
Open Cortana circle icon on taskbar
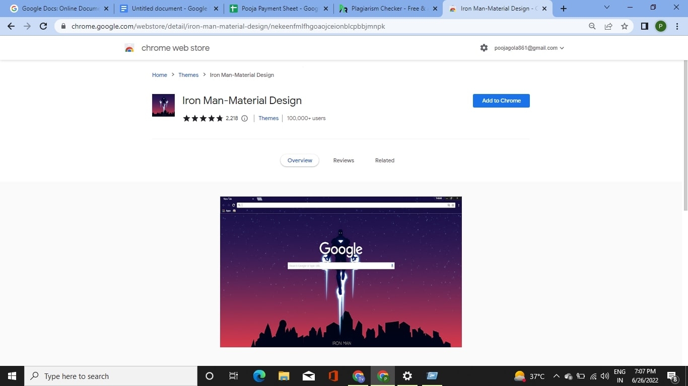coord(210,376)
